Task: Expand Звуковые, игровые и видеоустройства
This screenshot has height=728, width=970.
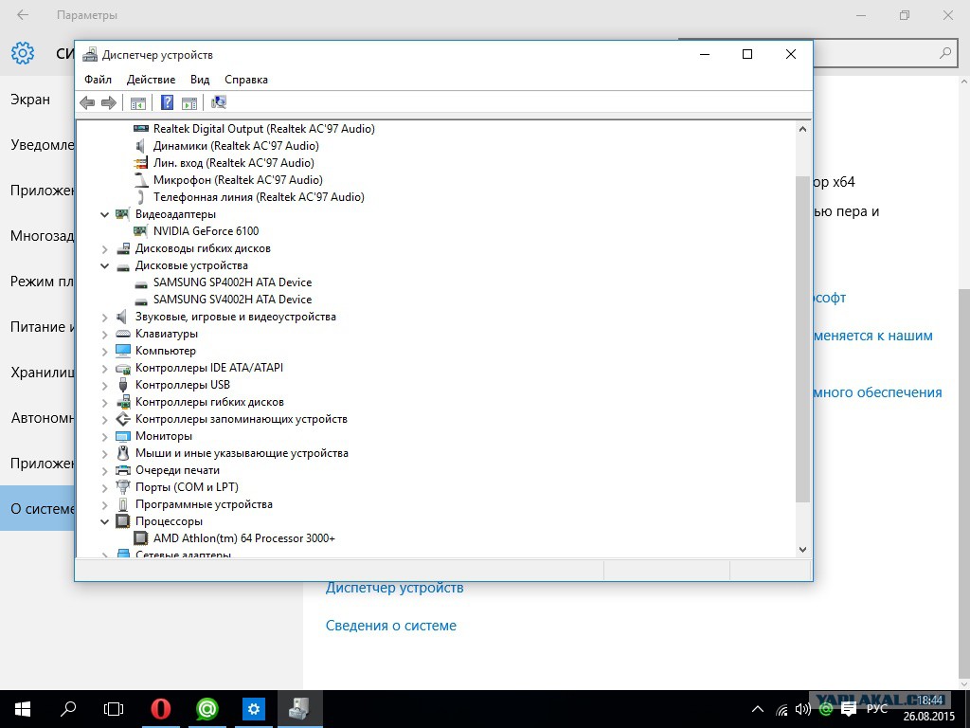Action: [x=104, y=317]
